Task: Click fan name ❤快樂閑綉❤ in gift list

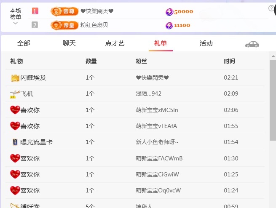Action: 153,77
